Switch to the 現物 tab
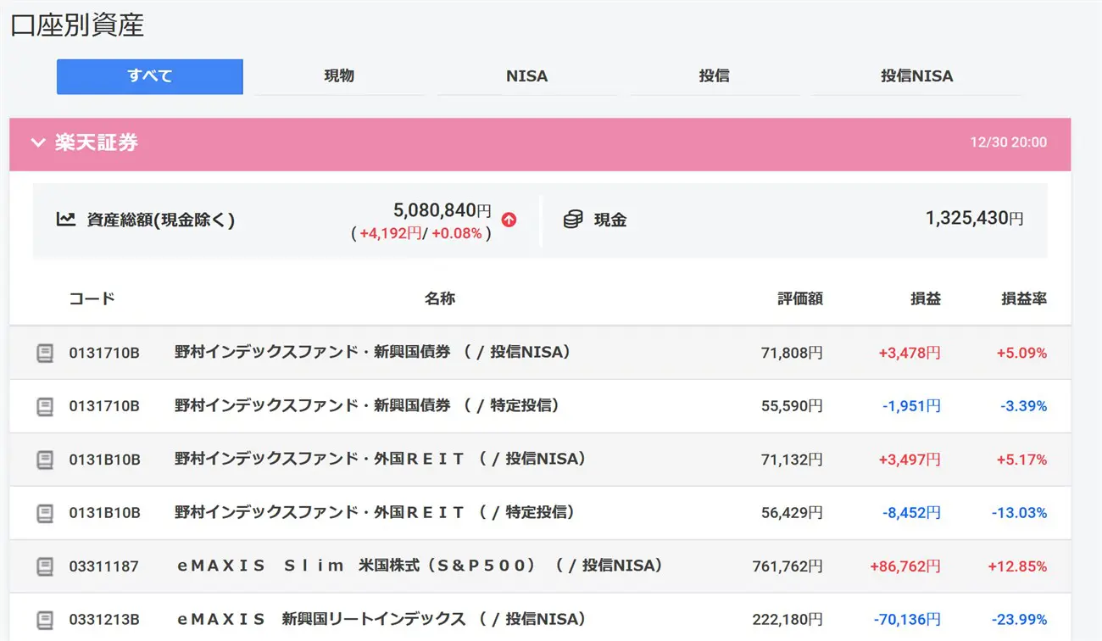This screenshot has width=1102, height=641. tap(339, 76)
